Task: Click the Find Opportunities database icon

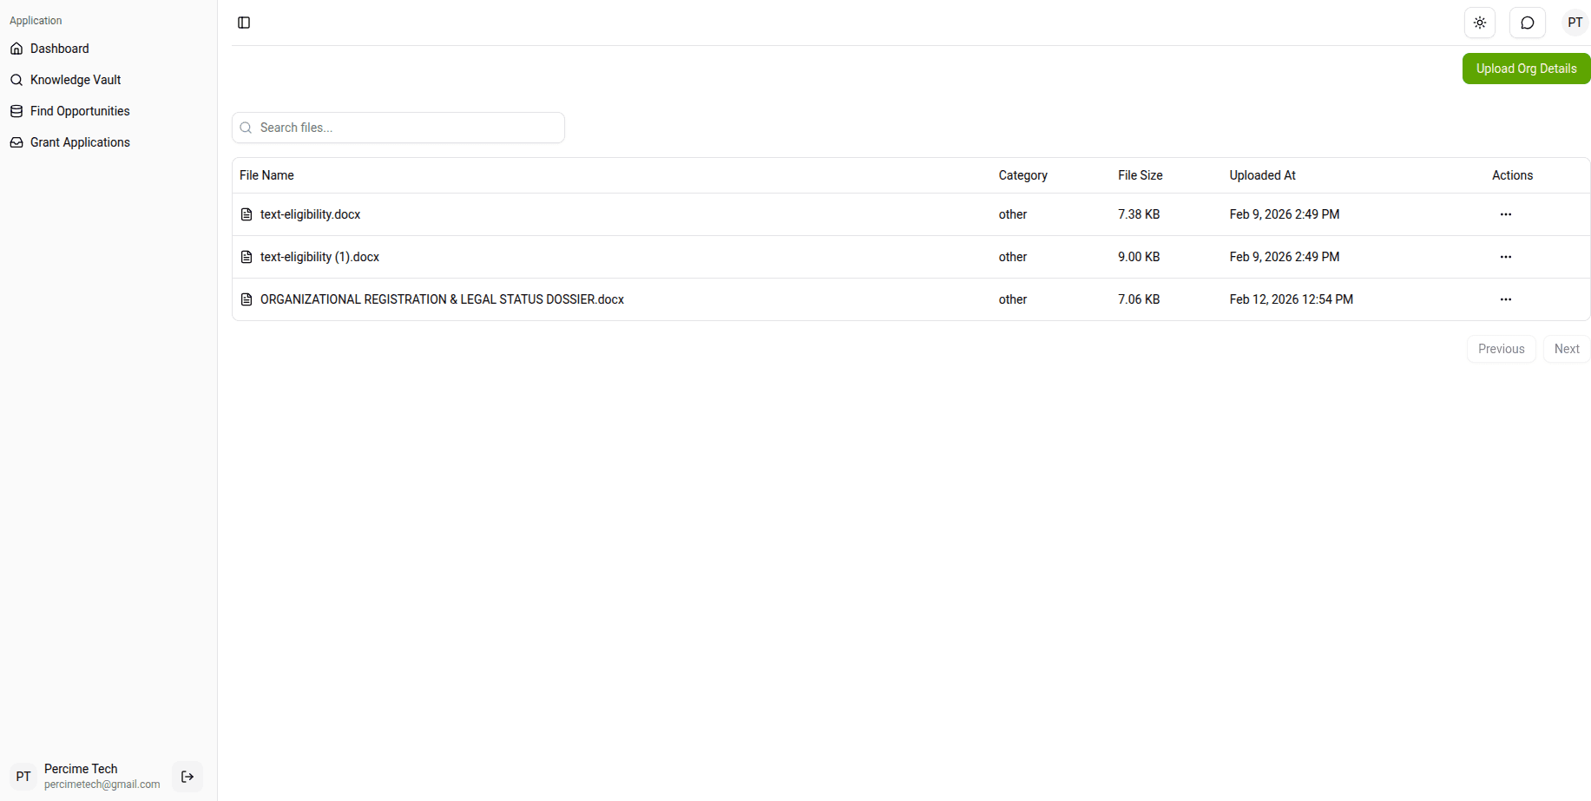Action: [x=16, y=111]
